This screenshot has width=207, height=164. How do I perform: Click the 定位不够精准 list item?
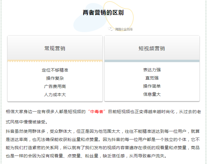tap(55, 70)
